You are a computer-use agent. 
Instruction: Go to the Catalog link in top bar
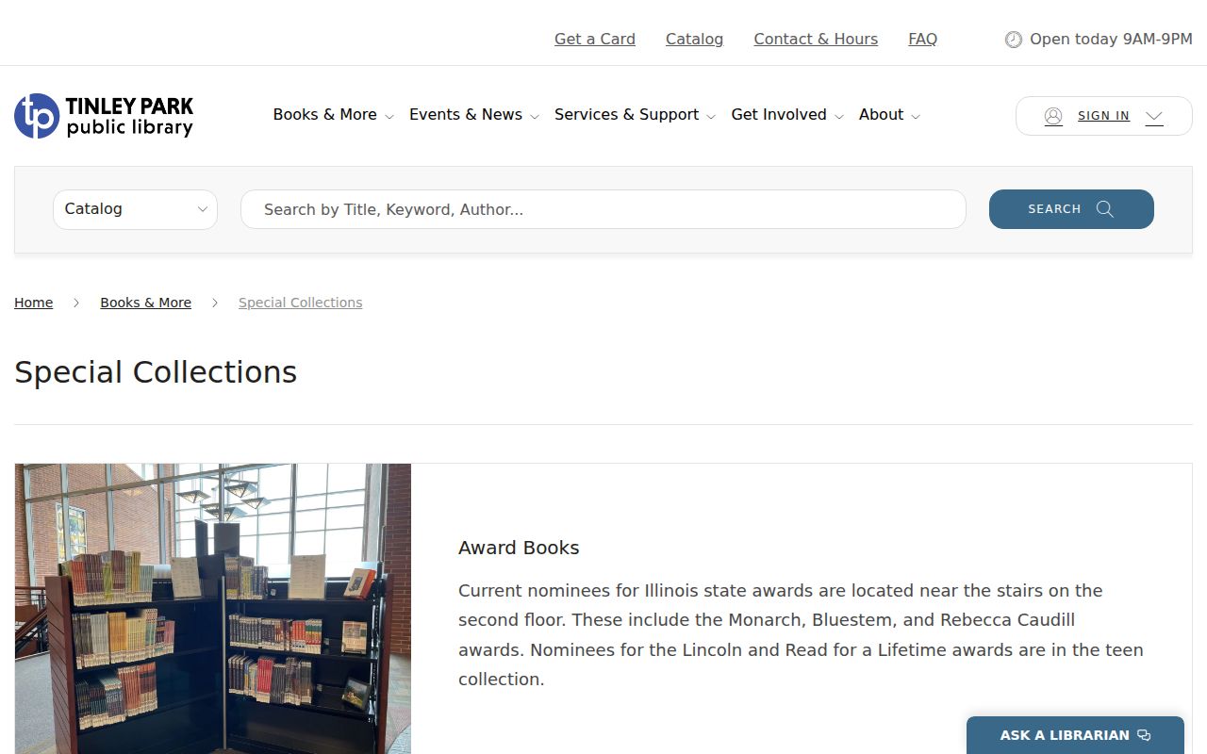694,40
